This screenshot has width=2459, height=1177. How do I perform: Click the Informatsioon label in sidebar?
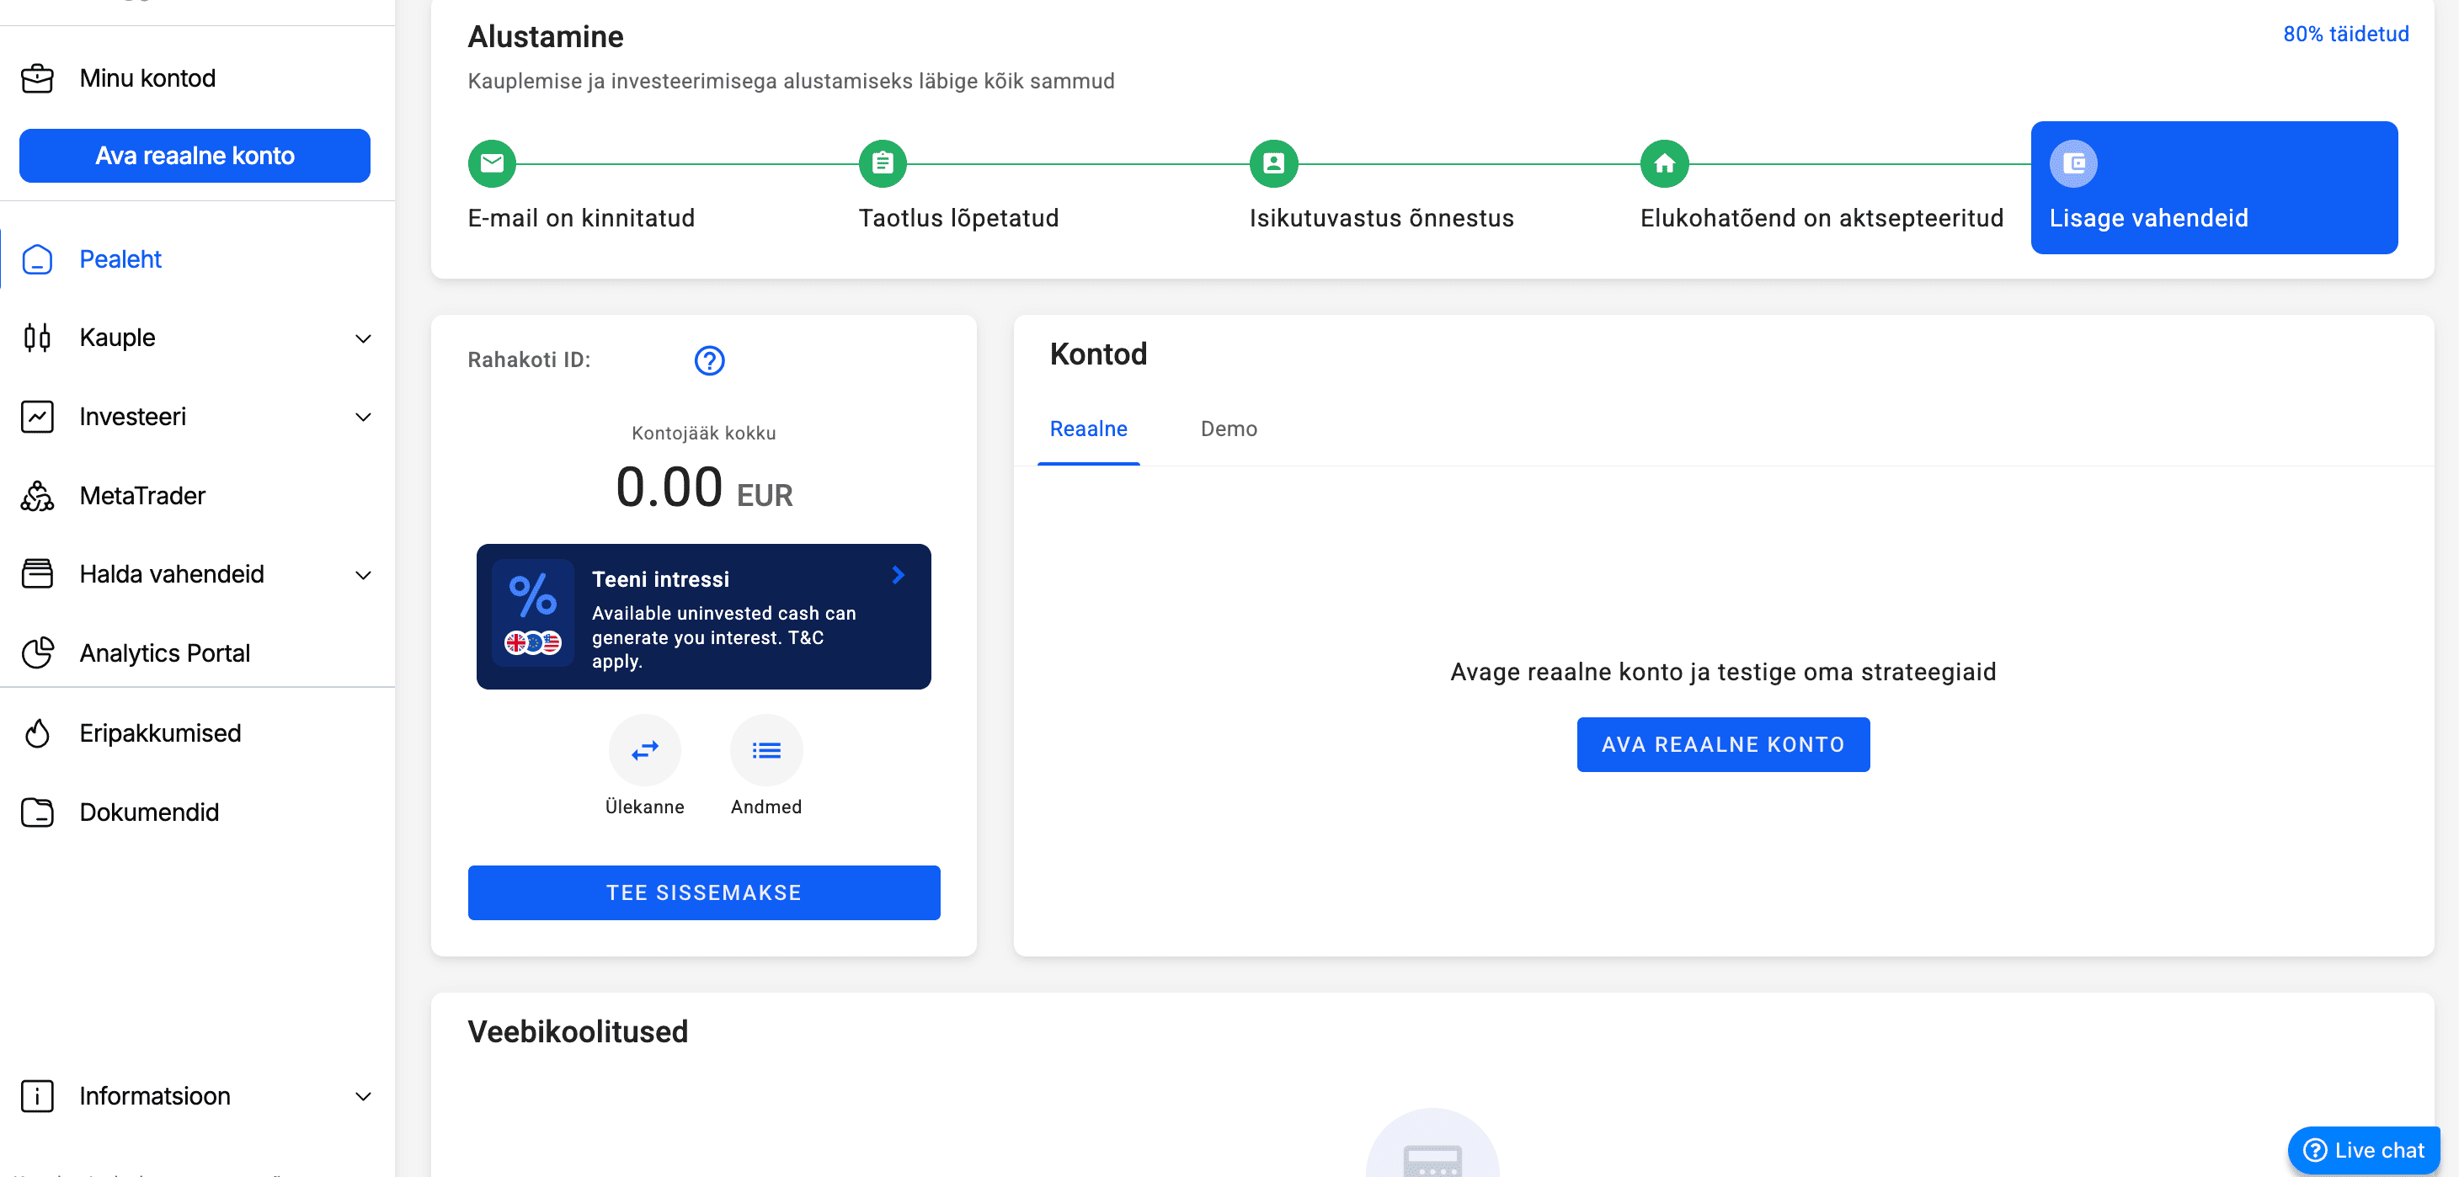(x=155, y=1096)
